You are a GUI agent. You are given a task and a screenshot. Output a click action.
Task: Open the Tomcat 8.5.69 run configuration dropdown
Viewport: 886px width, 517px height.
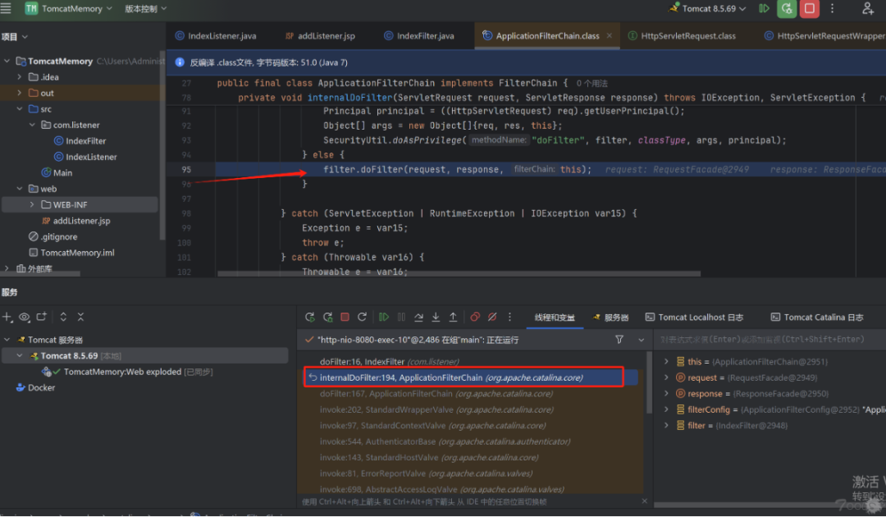click(x=710, y=8)
